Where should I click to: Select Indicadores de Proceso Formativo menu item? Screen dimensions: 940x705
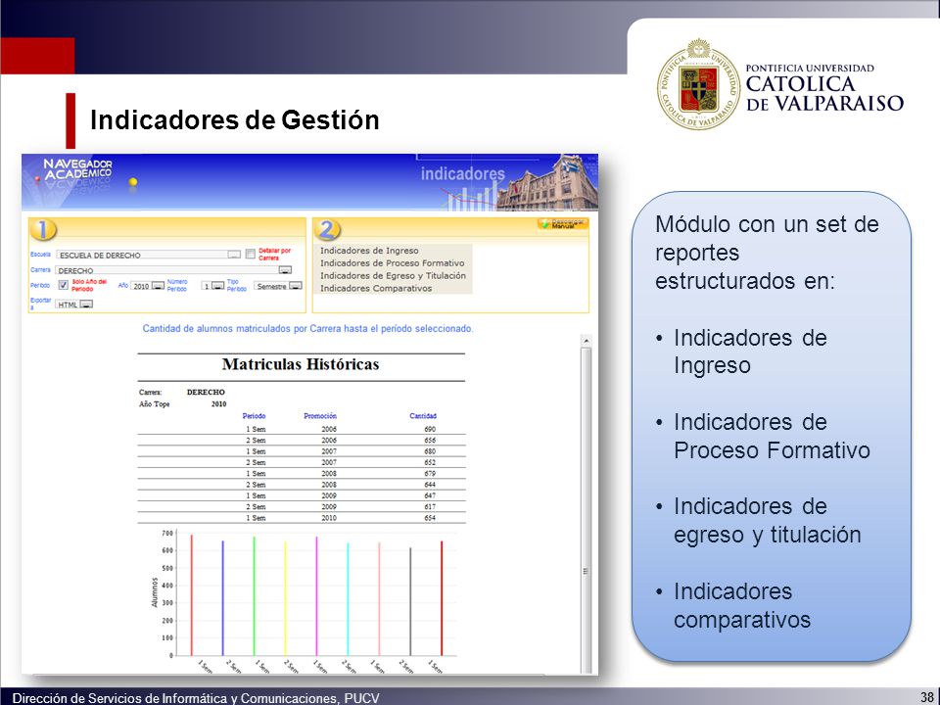[392, 263]
